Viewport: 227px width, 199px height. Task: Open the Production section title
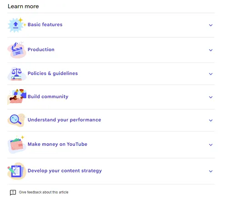pos(41,49)
